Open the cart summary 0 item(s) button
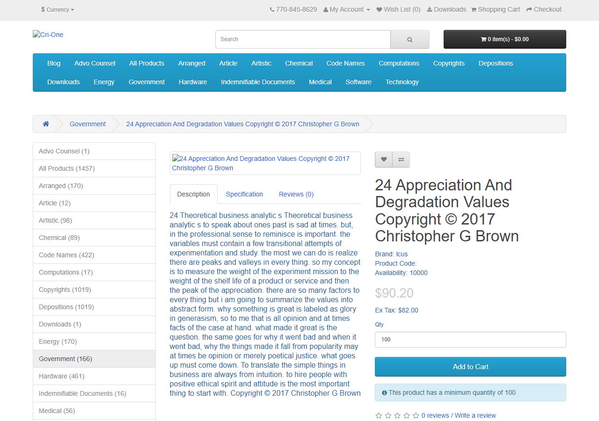Screen dimensions: 599x421 pos(504,39)
